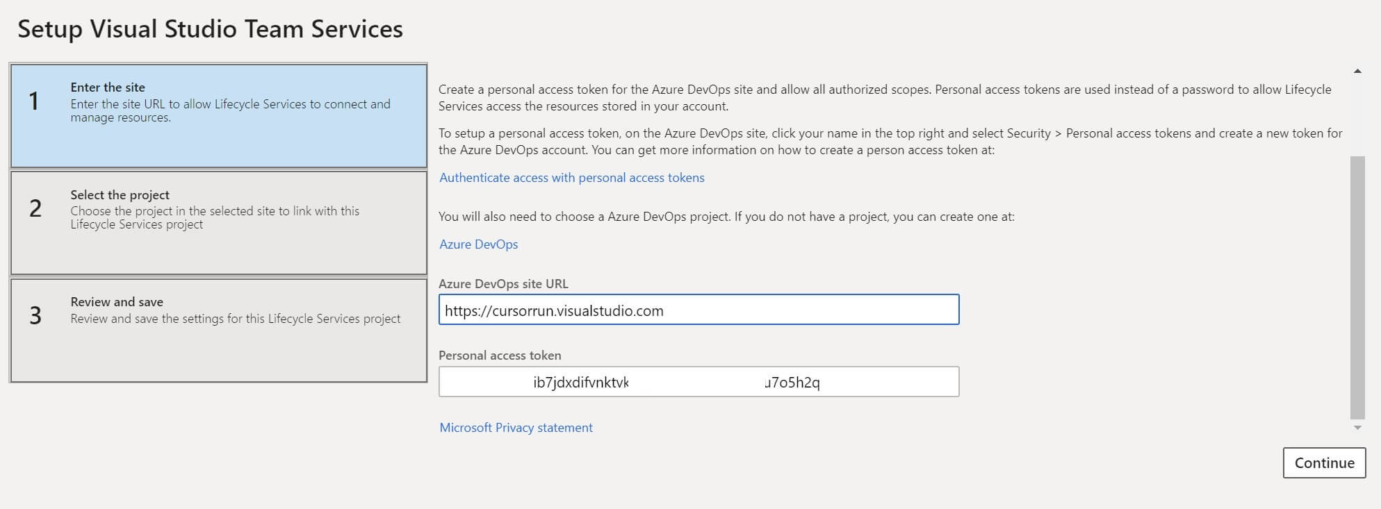Click the step number 3 indicator
1381x509 pixels.
coord(35,316)
